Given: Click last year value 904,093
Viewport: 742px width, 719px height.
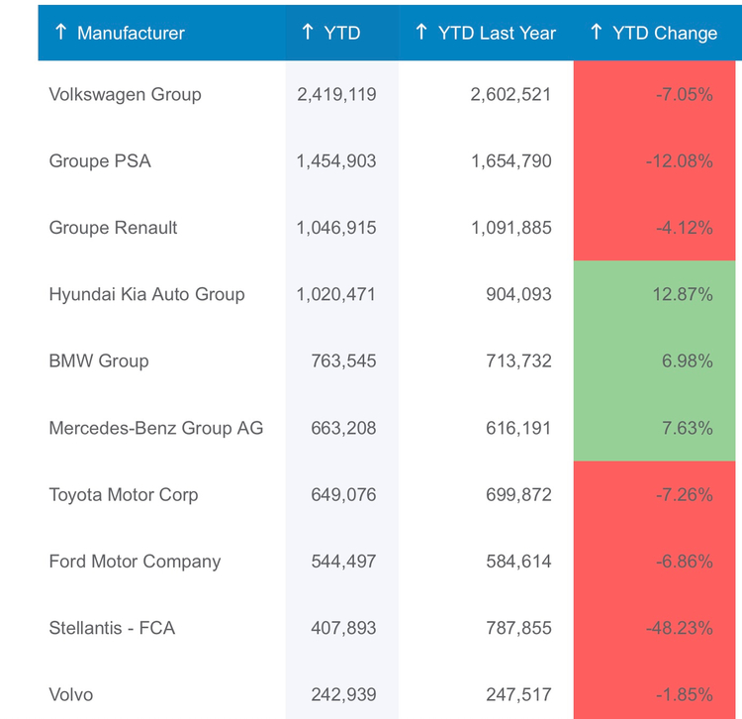Looking at the screenshot, I should pyautogui.click(x=518, y=294).
